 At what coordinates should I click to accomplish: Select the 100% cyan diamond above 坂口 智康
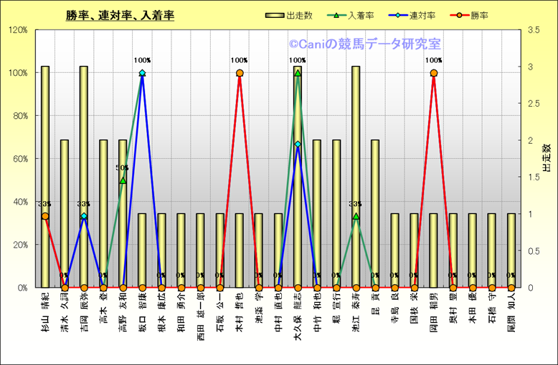142,73
